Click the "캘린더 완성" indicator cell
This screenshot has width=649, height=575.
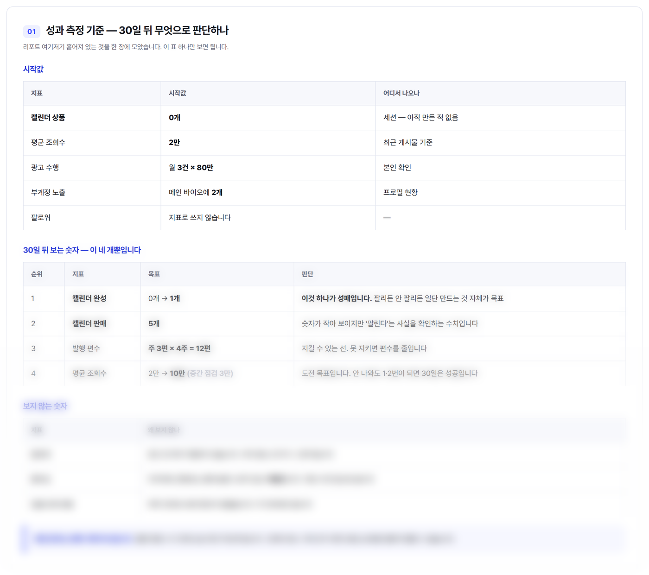[102, 299]
